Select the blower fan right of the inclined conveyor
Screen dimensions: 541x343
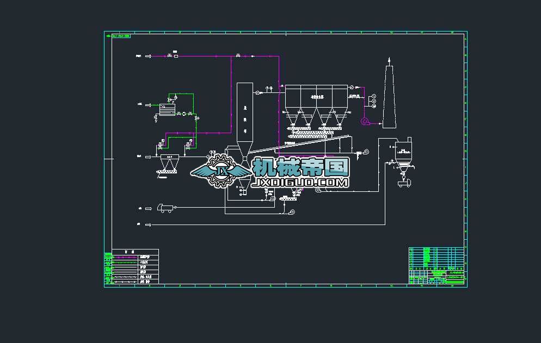pos(366,151)
